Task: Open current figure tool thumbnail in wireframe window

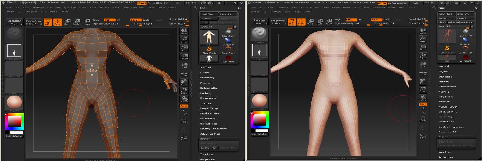Action: click(x=208, y=38)
